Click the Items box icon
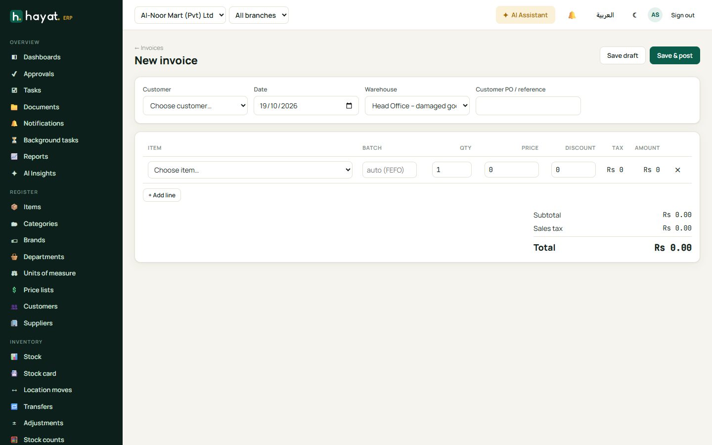712x445 pixels. (14, 207)
